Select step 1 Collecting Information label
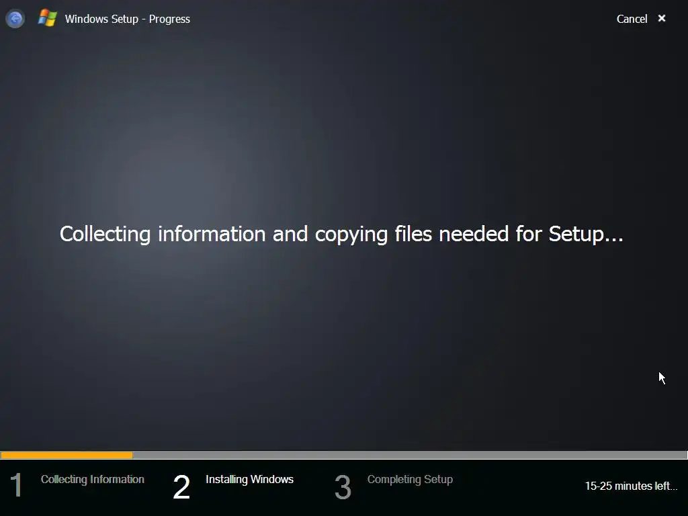 pos(93,479)
